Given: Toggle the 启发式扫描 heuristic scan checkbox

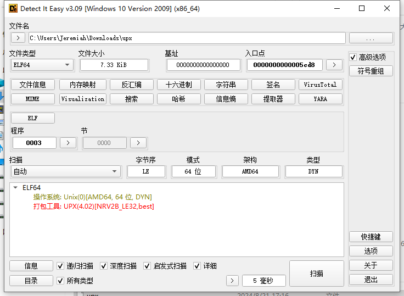Looking at the screenshot, I should tap(147, 266).
